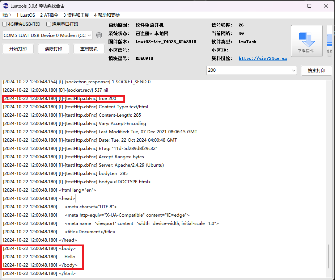Click the log panel vertical scrollbar thumb
Screen dimensions: 335x280
(329, 256)
